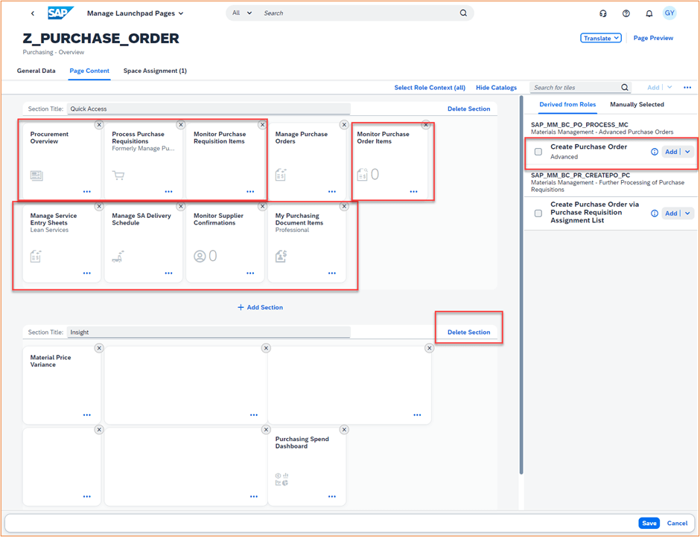700x537 pixels.
Task: Remove the Material Price Variance tile
Action: click(99, 348)
